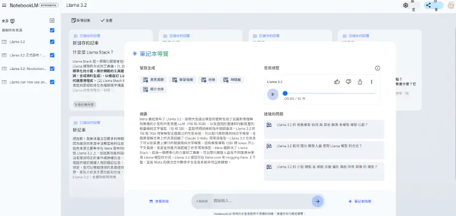This screenshot has width=456, height=216.
Task: Open the Llama 3.2: Revolutioni... source item
Action: pos(28,69)
